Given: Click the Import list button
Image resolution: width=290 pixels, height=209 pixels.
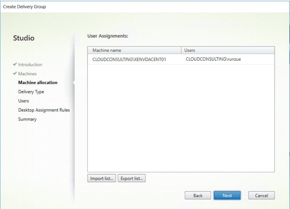Looking at the screenshot, I should [x=102, y=178].
